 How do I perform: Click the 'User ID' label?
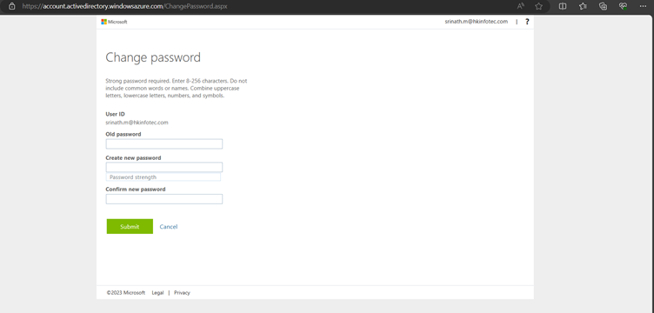click(x=115, y=114)
